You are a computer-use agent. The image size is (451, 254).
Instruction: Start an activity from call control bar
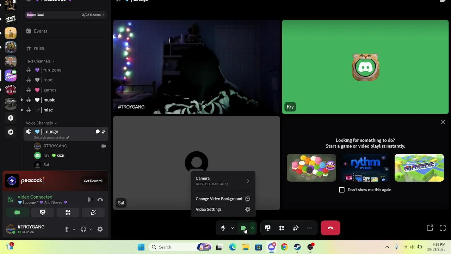(x=282, y=228)
